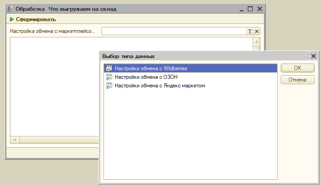Clear the marketplace exchange setting field
Image resolution: width=321 pixels, height=186 pixels.
coord(257,31)
